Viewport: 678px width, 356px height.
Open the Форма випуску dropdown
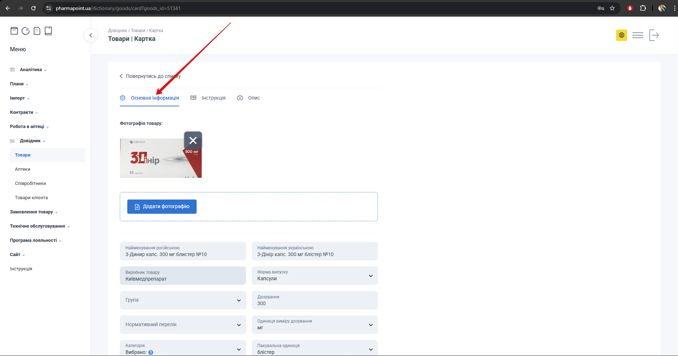(x=315, y=276)
